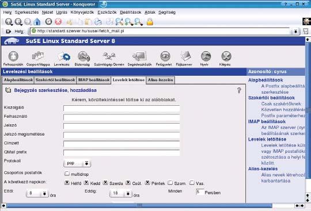Enable the Szom. day checkbox
The width and height of the screenshot is (311, 211).
170,182
